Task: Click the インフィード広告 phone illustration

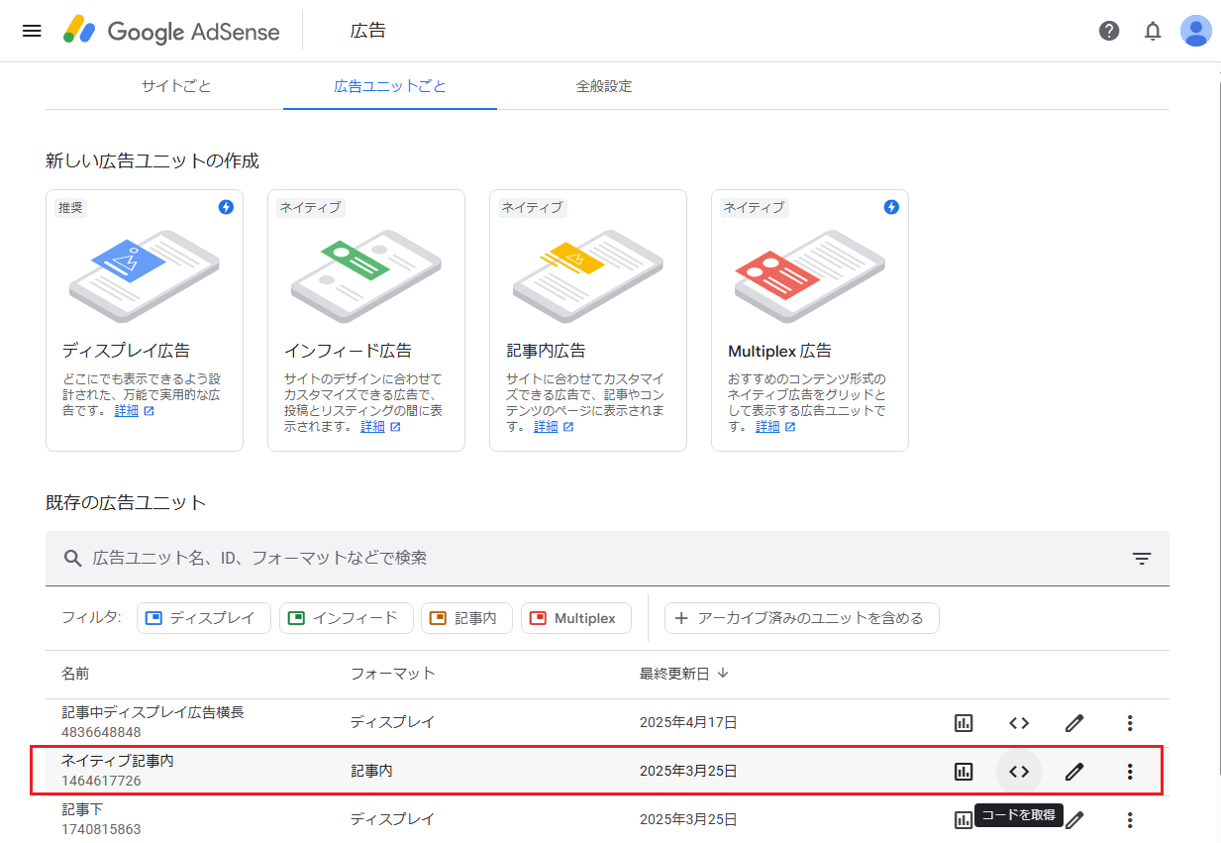Action: (x=366, y=274)
